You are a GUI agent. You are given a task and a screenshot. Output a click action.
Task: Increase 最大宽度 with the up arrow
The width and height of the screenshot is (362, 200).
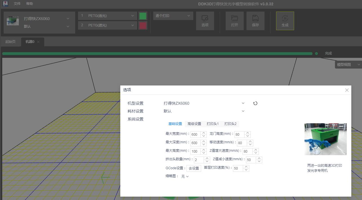(204, 133)
